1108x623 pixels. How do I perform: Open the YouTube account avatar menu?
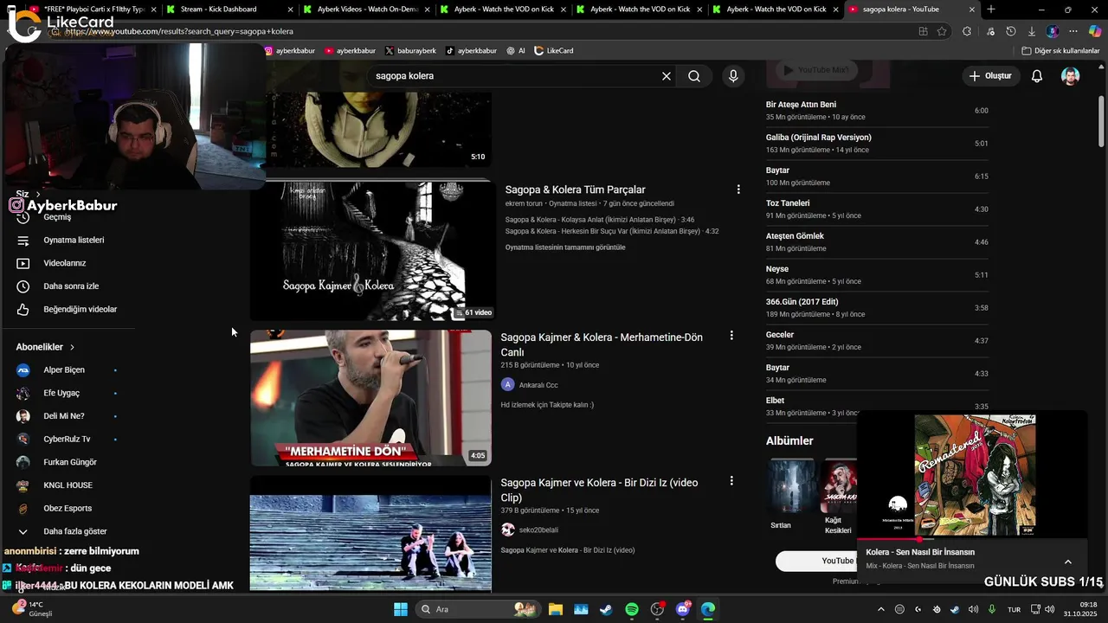pyautogui.click(x=1071, y=76)
